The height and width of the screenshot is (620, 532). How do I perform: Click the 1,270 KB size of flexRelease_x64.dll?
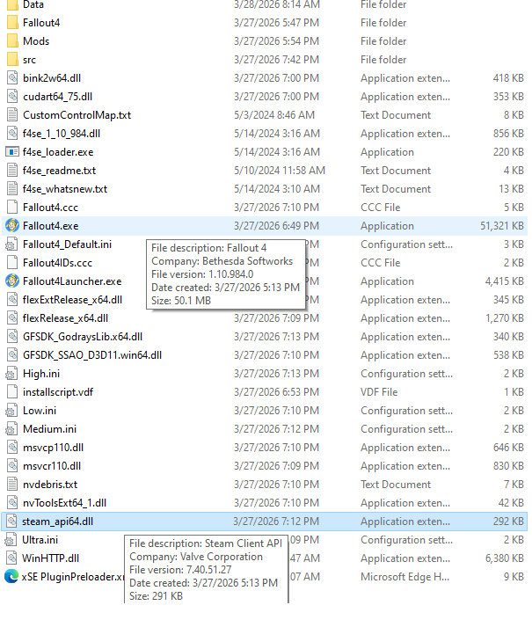coord(505,318)
